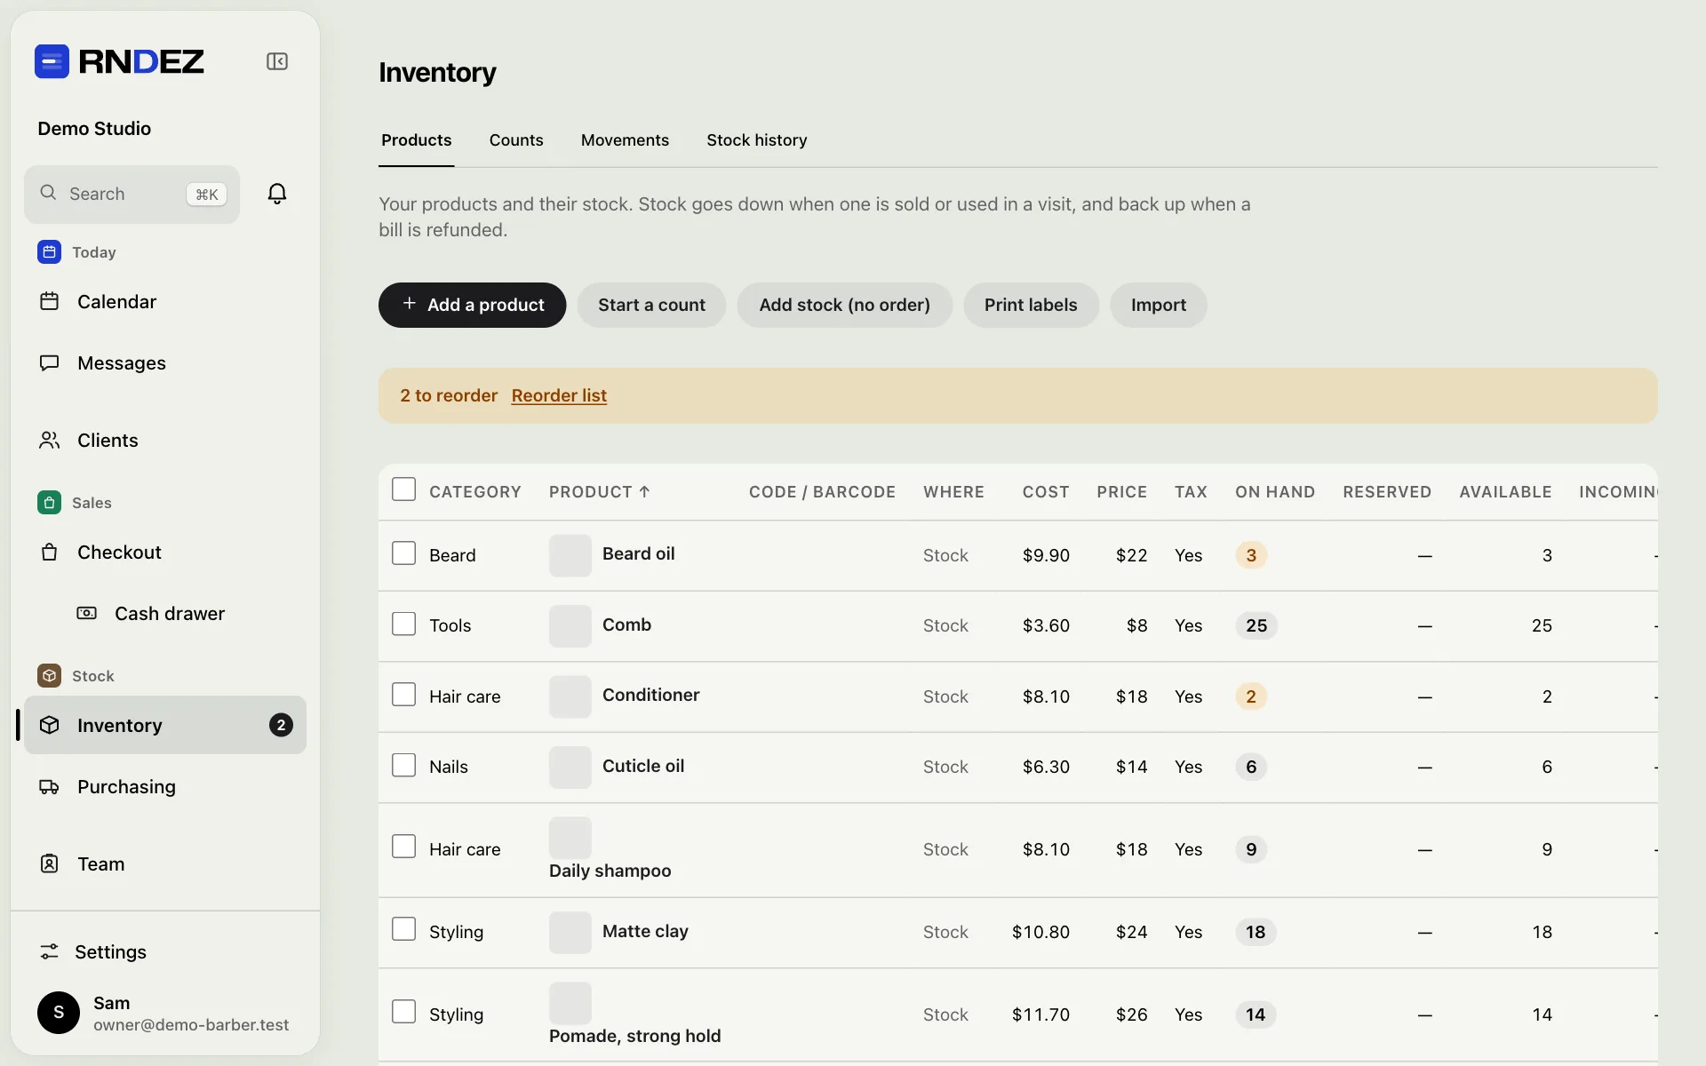Collapse the sidebar with the panel icon
This screenshot has width=1706, height=1066.
point(277,61)
